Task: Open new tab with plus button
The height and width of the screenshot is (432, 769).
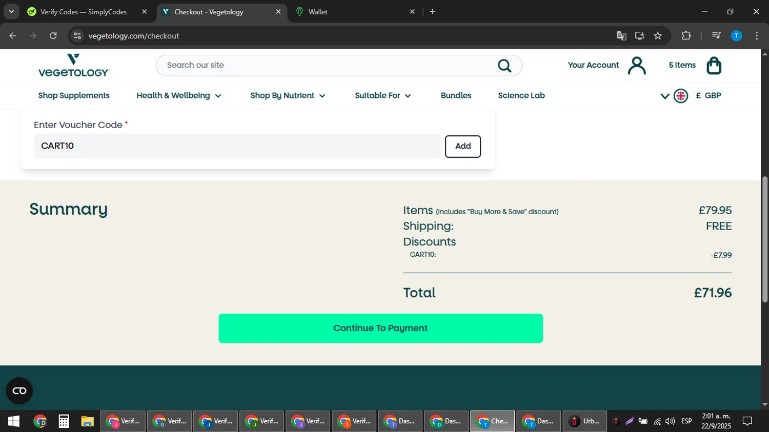Action: tap(433, 12)
